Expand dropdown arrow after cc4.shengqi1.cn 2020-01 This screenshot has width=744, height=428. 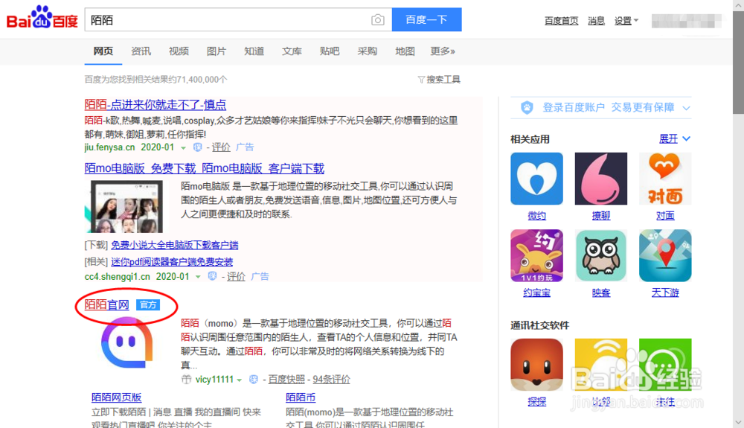(198, 277)
